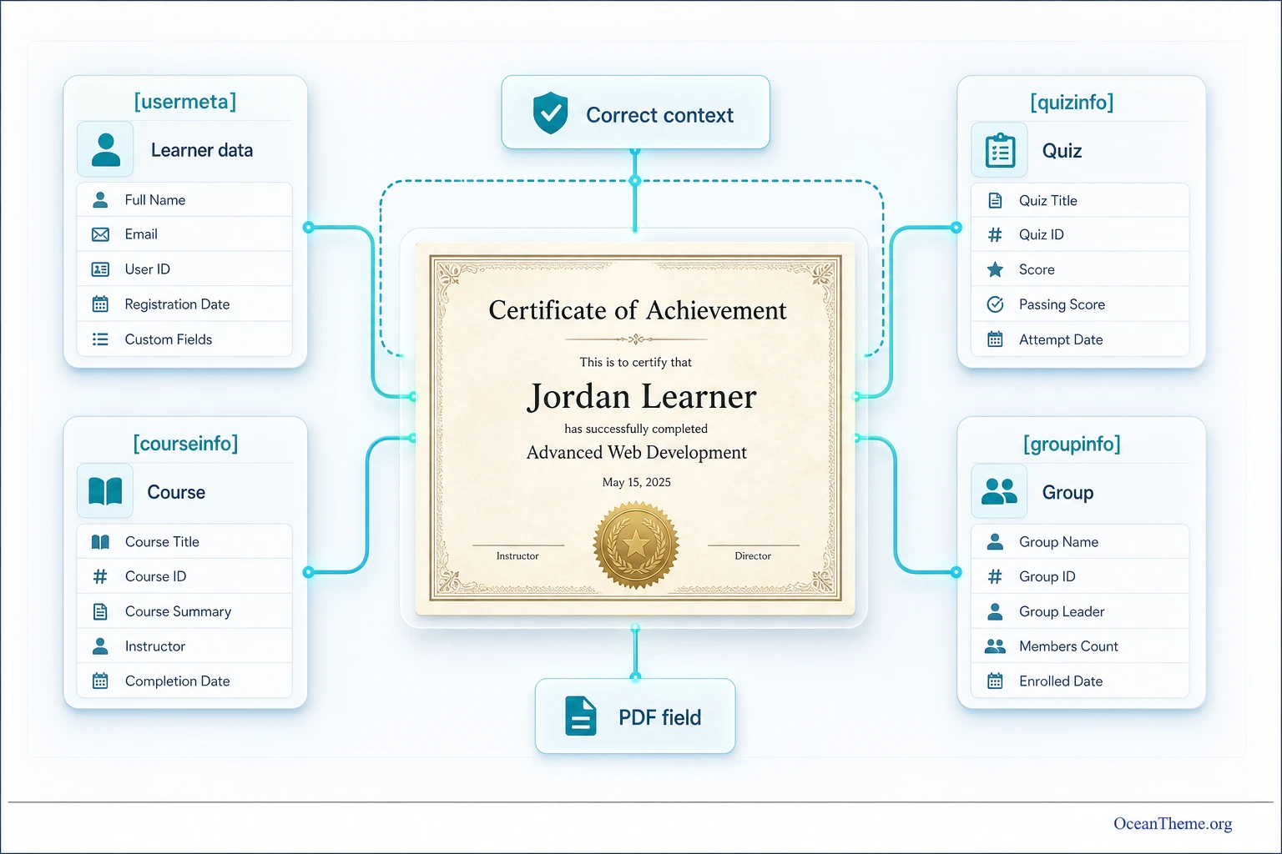Select the Completion Date row text

(177, 681)
